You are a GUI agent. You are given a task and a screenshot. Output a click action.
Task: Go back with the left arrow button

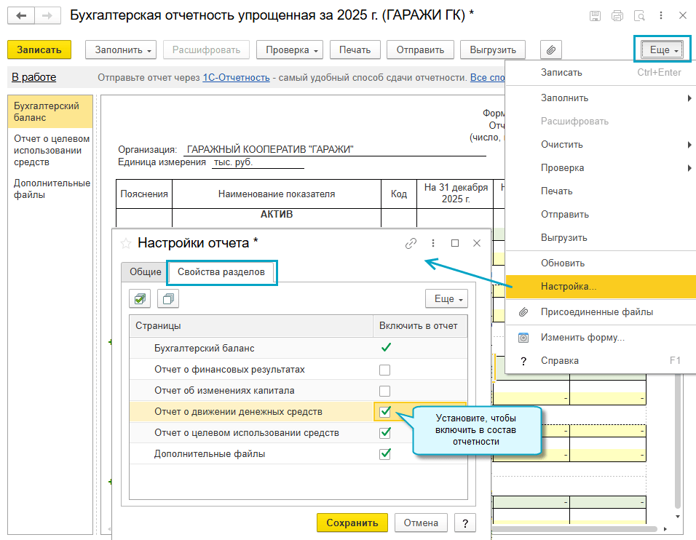click(21, 16)
